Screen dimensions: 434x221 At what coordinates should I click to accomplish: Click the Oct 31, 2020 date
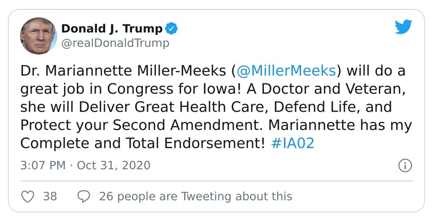pyautogui.click(x=112, y=165)
